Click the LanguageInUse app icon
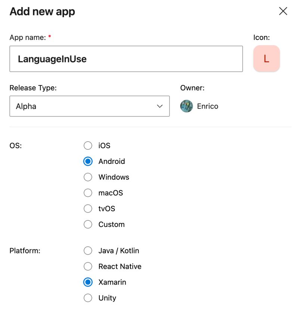The image size is (299, 311). (266, 58)
